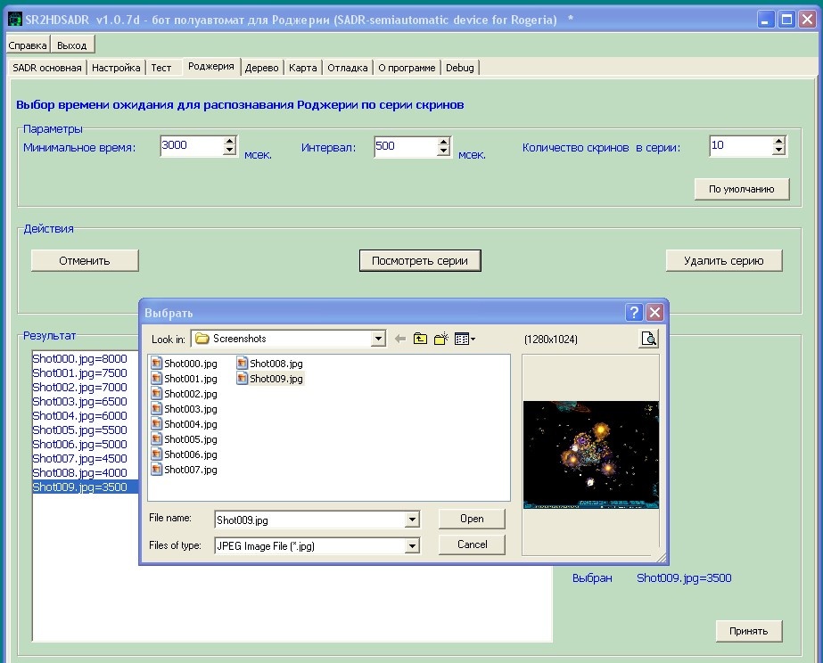823x663 pixels.
Task: Click the Open button in dialog
Action: [472, 519]
